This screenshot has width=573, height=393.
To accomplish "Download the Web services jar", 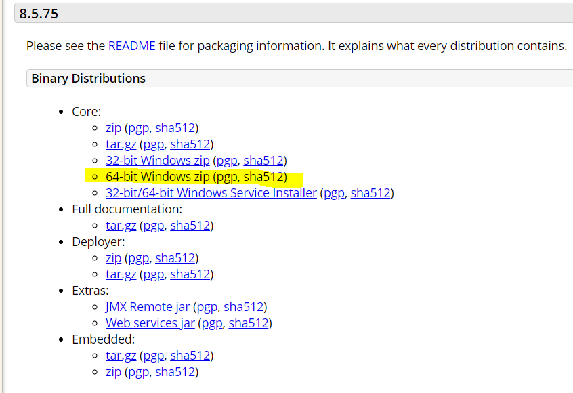I will 150,323.
